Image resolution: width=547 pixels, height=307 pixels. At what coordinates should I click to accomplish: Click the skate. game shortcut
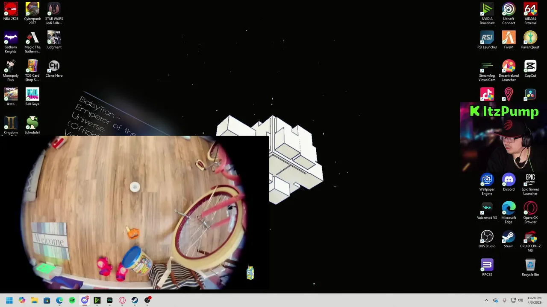point(11,97)
